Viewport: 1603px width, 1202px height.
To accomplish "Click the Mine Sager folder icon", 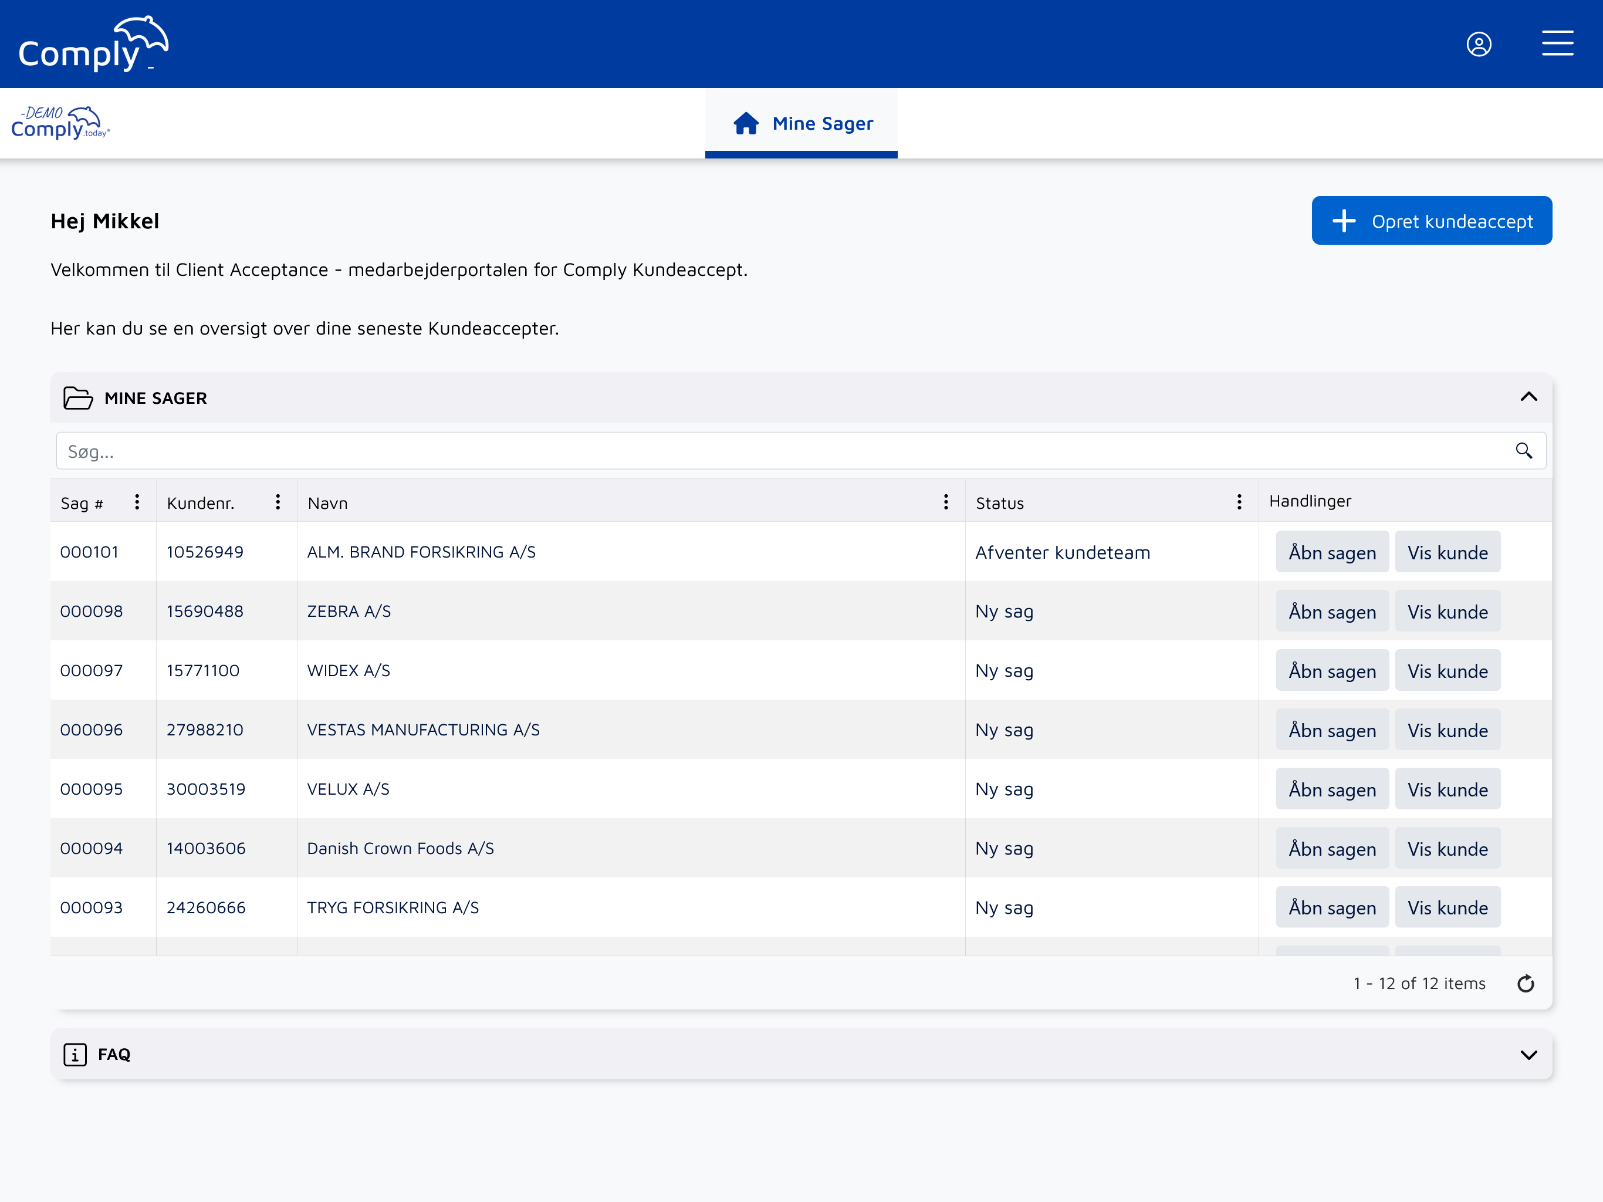I will [77, 398].
